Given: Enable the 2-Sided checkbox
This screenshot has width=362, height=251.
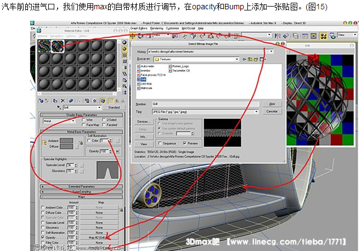Looking at the screenshot, I should [x=104, y=119].
